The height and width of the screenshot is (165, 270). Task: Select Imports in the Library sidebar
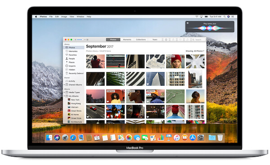pyautogui.click(x=71, y=66)
